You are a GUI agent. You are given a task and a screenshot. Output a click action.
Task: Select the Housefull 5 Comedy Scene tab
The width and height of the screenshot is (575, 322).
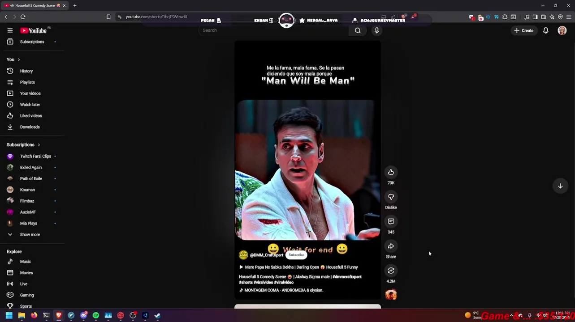coord(35,5)
